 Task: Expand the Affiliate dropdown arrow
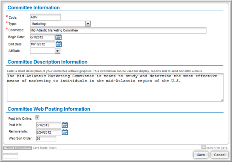(x=57, y=51)
